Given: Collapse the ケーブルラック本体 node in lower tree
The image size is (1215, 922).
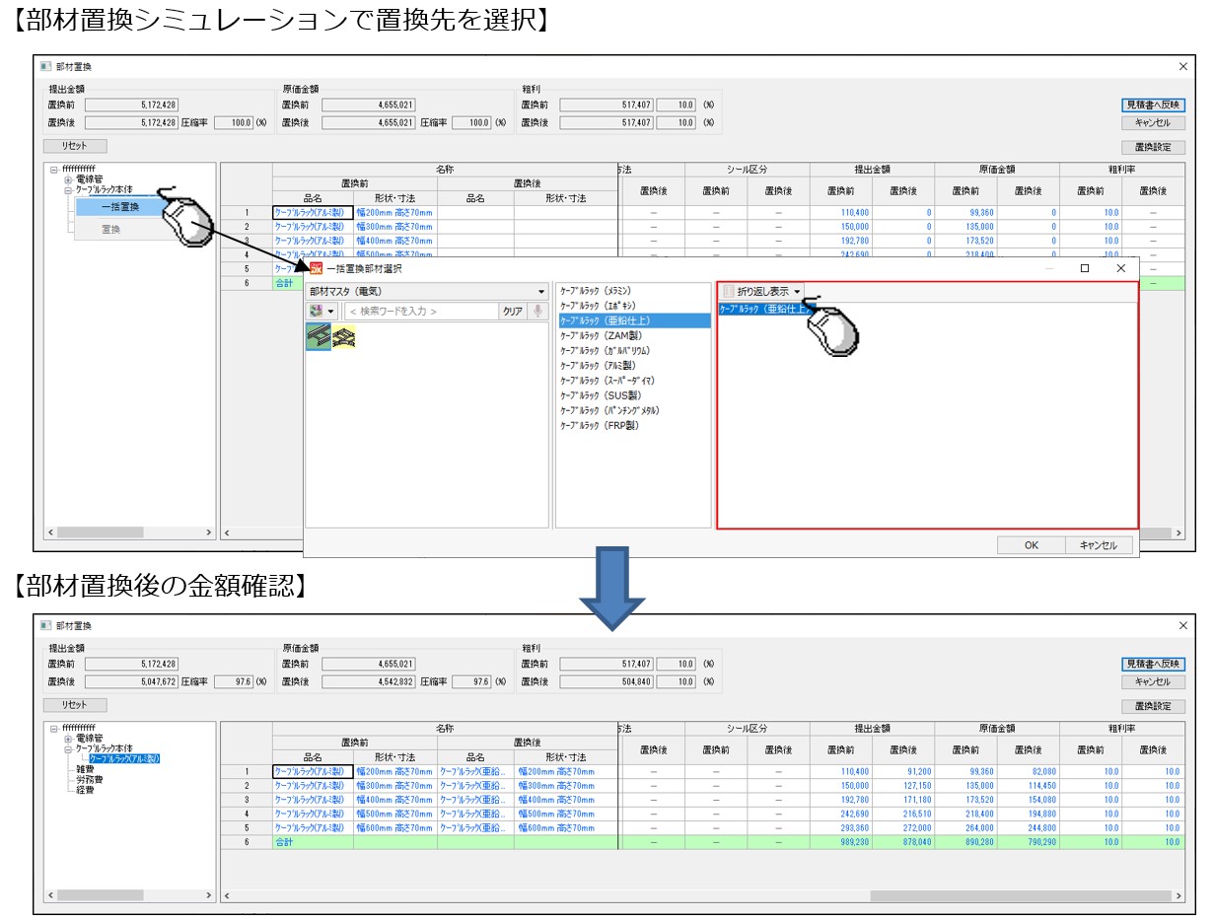Looking at the screenshot, I should [x=68, y=748].
